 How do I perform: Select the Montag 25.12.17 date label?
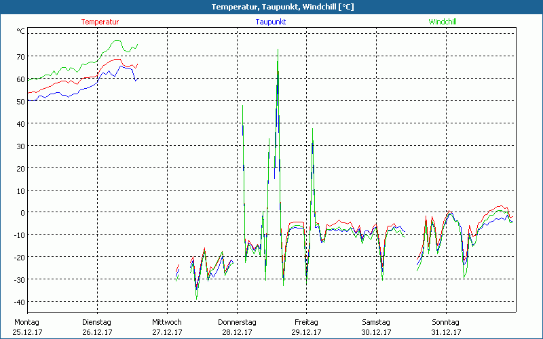coord(26,327)
